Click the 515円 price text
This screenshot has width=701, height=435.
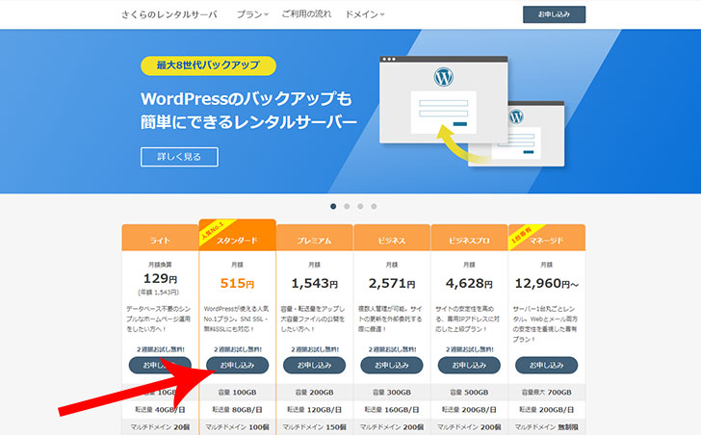pos(237,283)
